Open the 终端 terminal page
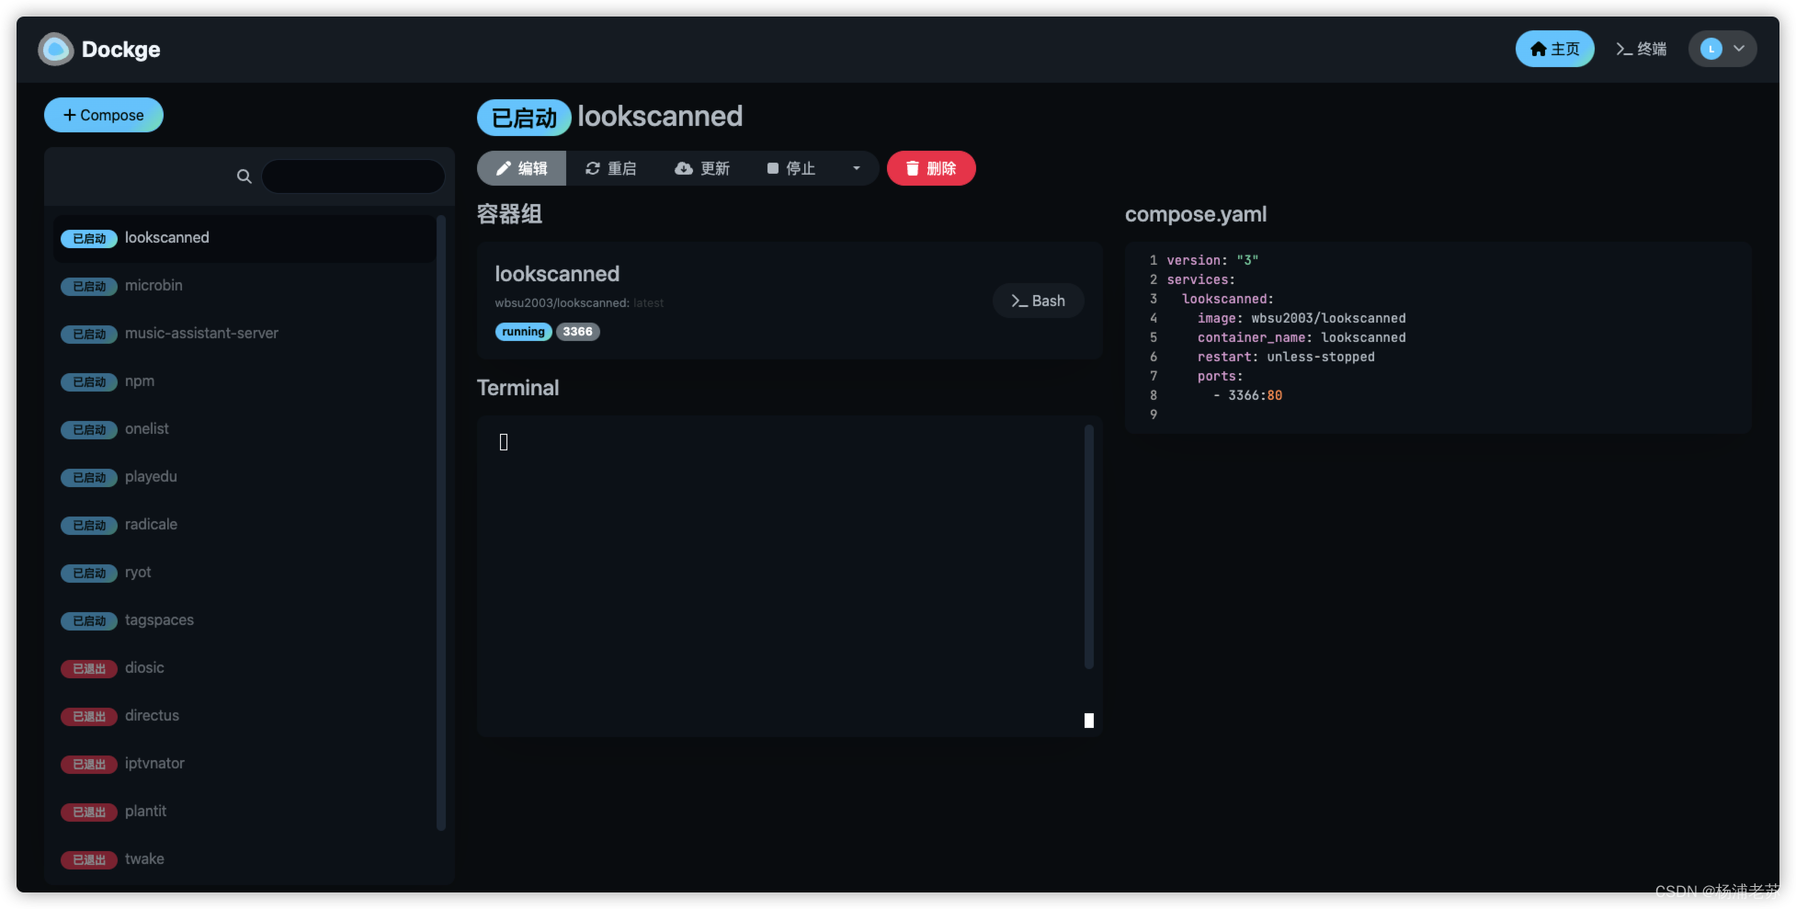 1641,49
